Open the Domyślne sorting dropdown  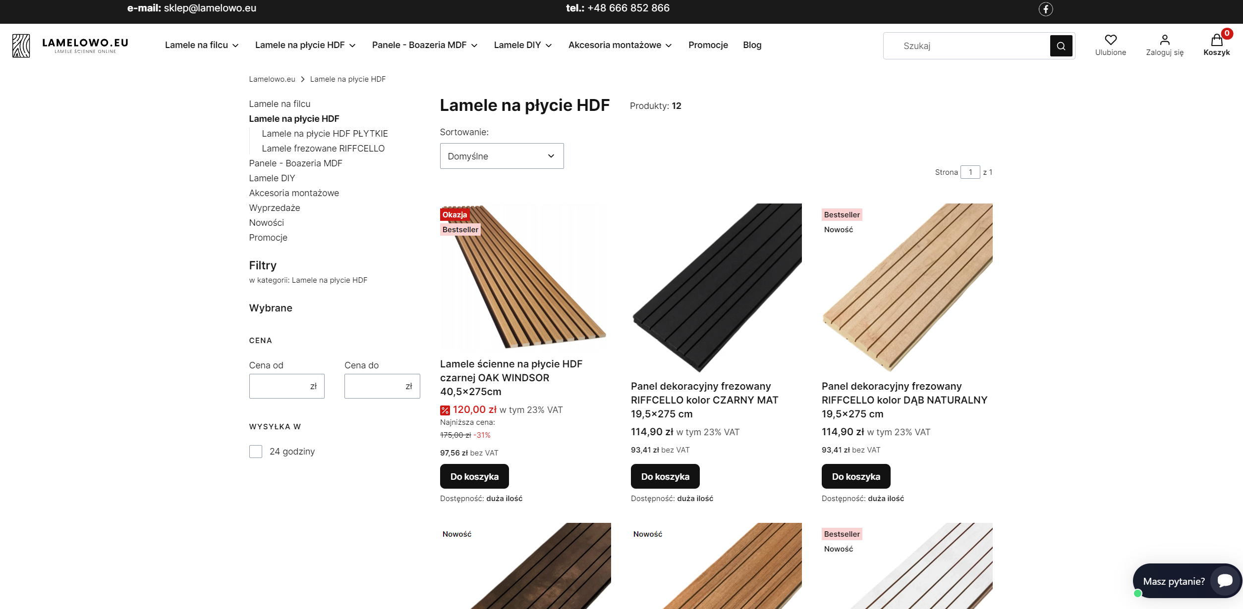tap(502, 156)
